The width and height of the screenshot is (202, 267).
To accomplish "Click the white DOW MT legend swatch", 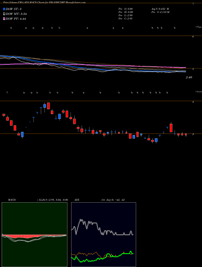I will tap(4, 14).
